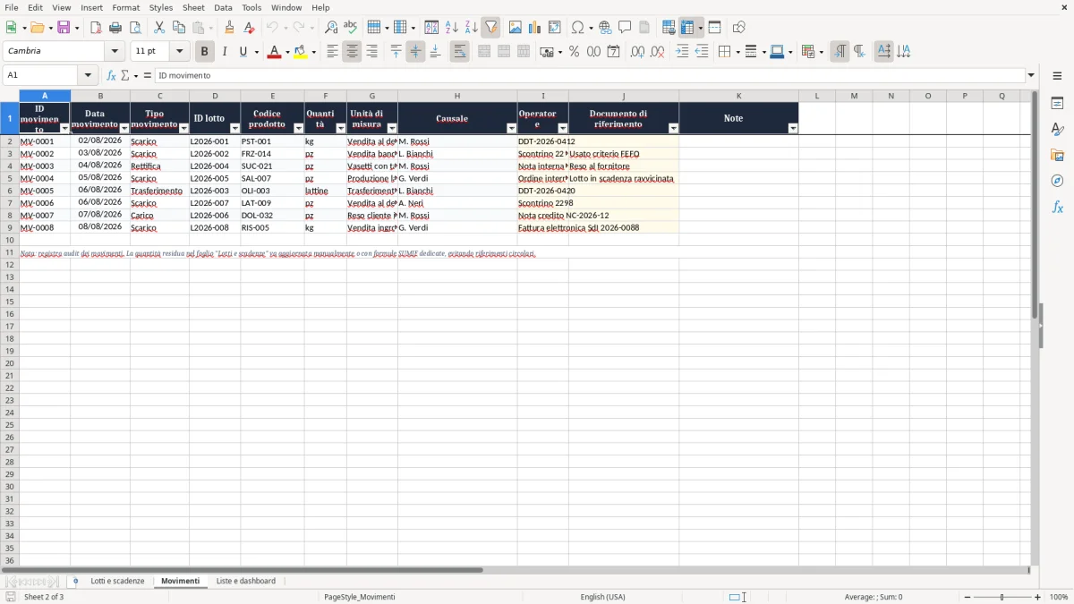Open the filter dropdown on Tipo movimento

pyautogui.click(x=183, y=129)
